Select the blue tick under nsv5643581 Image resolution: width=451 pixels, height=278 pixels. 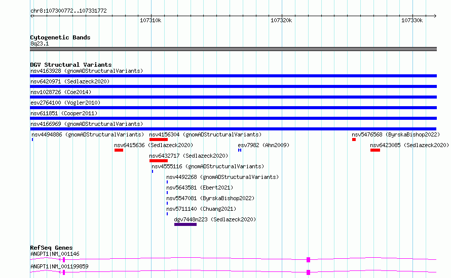tap(167, 193)
